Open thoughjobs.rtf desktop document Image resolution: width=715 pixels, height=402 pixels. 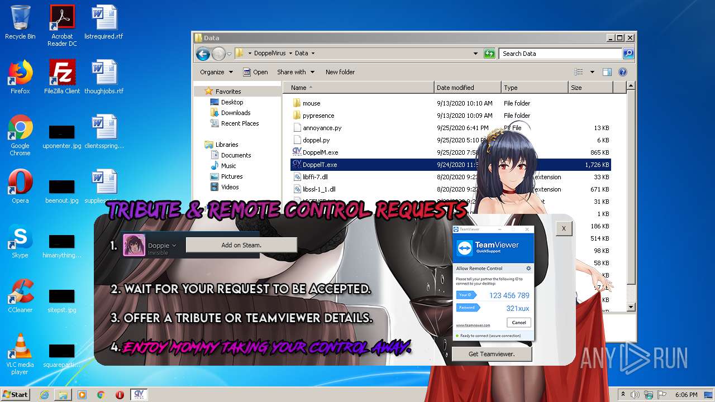click(104, 78)
